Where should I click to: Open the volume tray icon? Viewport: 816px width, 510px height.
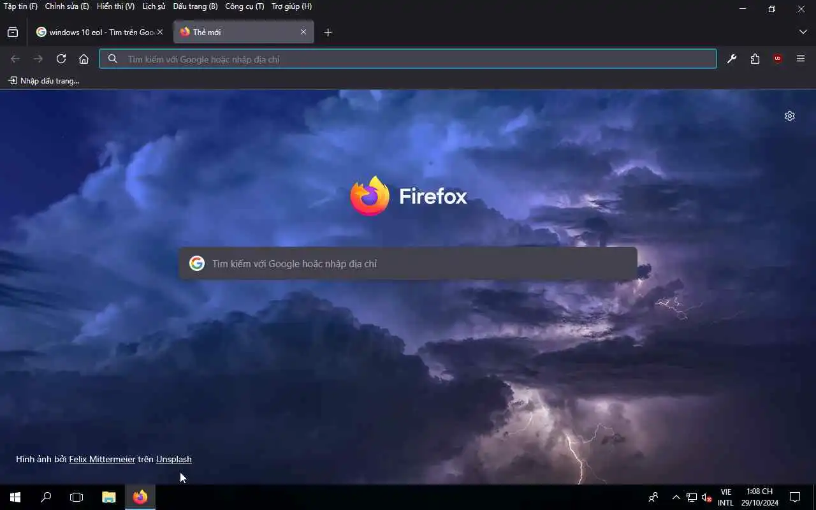706,497
